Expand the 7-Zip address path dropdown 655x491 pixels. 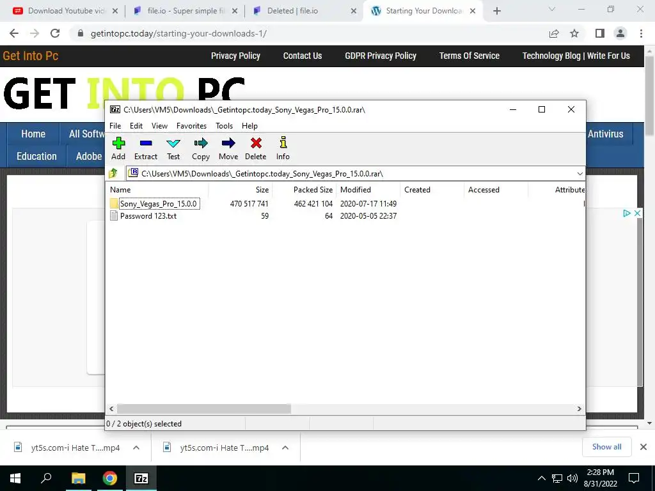click(x=580, y=174)
